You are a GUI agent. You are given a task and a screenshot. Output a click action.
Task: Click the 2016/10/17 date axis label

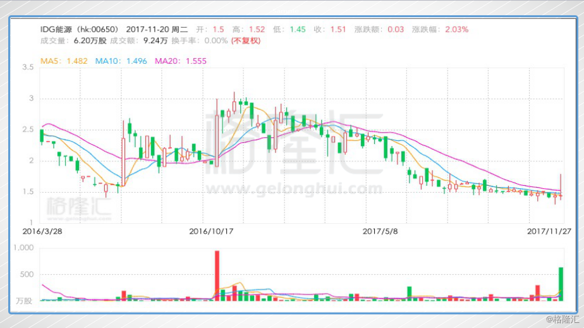(211, 231)
